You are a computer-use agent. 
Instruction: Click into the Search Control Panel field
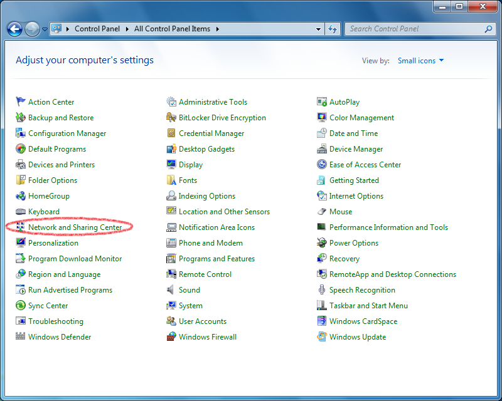tap(414, 29)
